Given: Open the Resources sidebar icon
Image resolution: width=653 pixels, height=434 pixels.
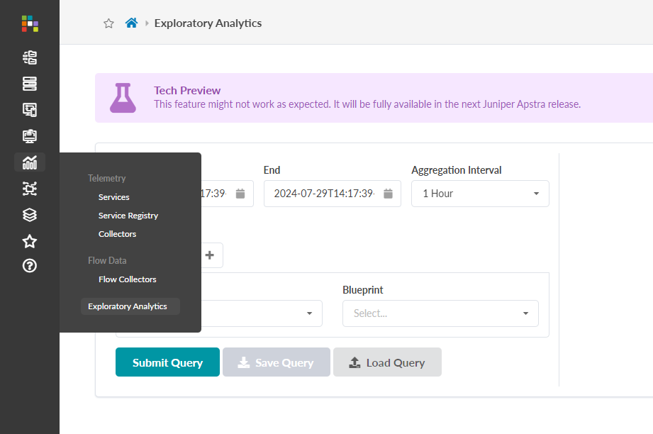Looking at the screenshot, I should click(x=30, y=135).
